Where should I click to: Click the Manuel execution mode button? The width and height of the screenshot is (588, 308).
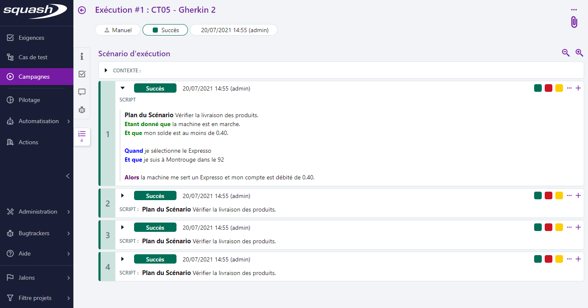click(x=118, y=30)
